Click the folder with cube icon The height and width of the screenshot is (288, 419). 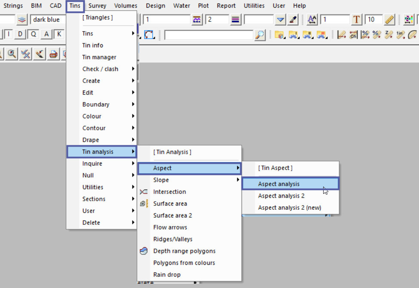point(279,35)
